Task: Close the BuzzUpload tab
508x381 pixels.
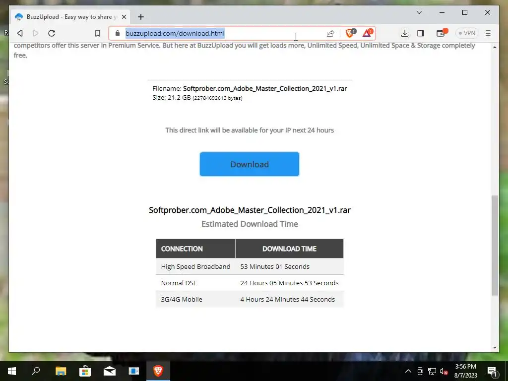Action: coord(124,17)
